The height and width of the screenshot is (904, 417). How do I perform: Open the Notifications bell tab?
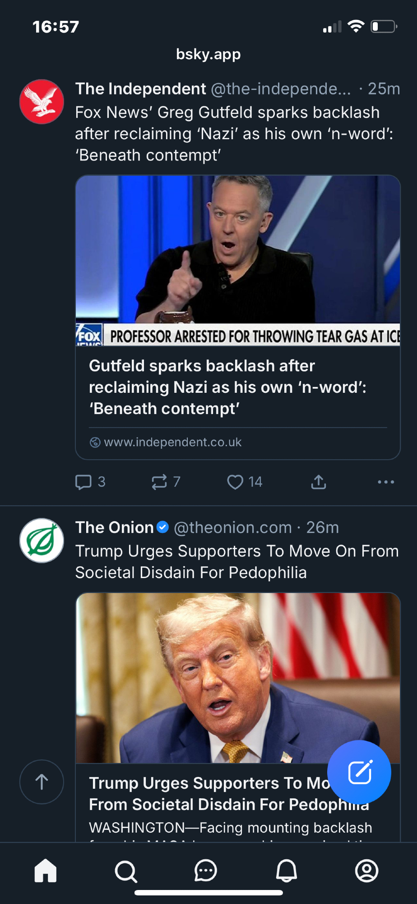point(287,871)
